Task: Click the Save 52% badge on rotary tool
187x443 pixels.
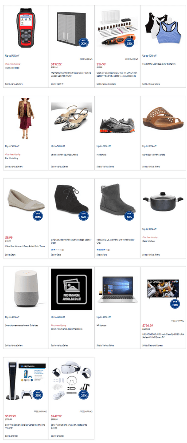Action: point(129,43)
